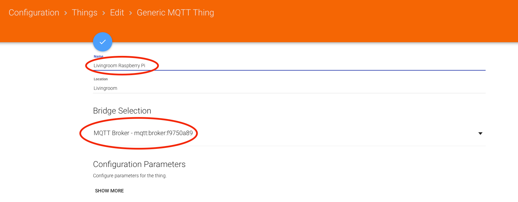Click chevron before Generic MQTT Thing
Viewport: 518px width, 202px height.
[x=131, y=13]
